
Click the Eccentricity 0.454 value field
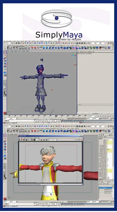pyautogui.click(x=110, y=177)
